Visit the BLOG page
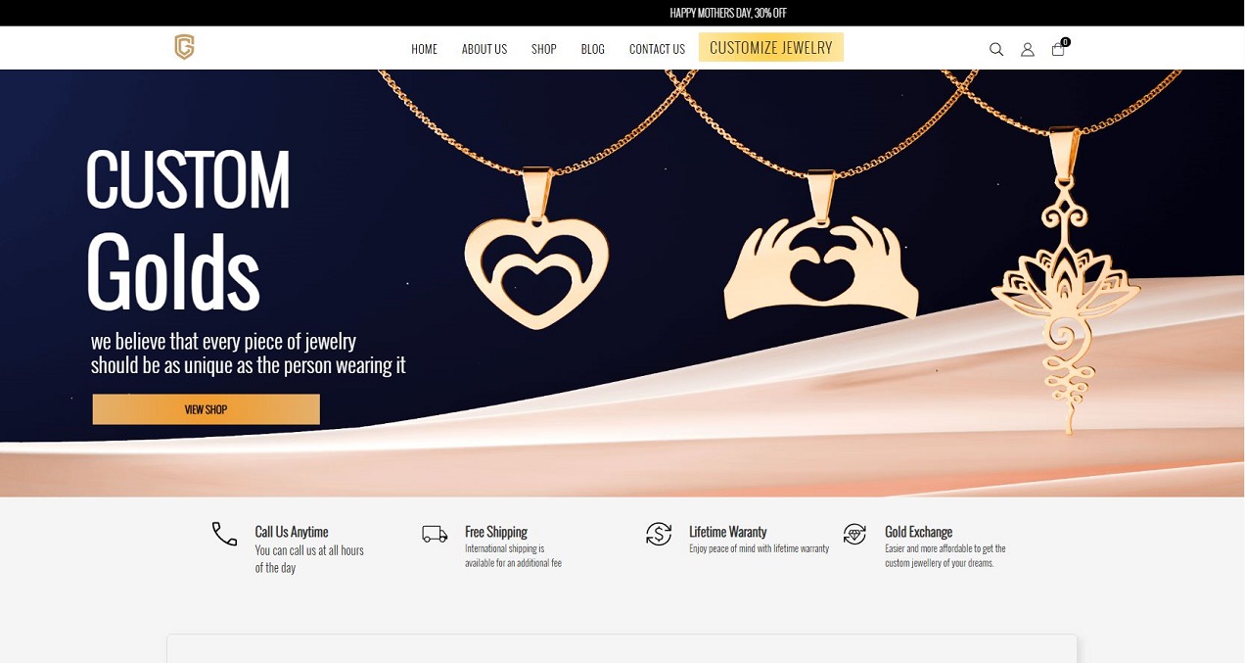Viewport: 1245px width, 663px height. click(593, 49)
